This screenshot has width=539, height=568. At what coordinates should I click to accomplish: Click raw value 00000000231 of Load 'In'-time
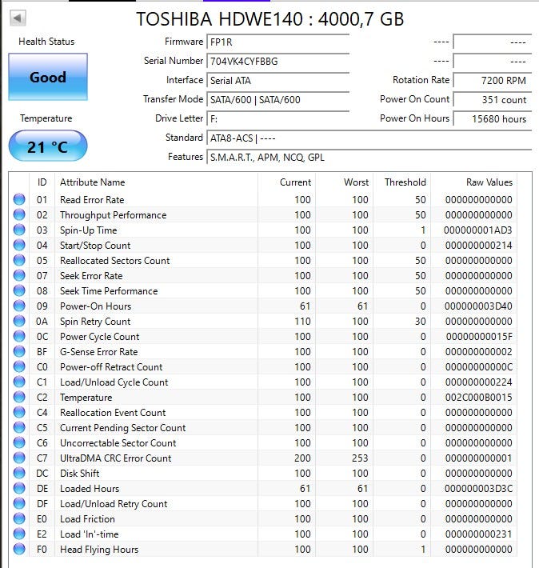[478, 534]
